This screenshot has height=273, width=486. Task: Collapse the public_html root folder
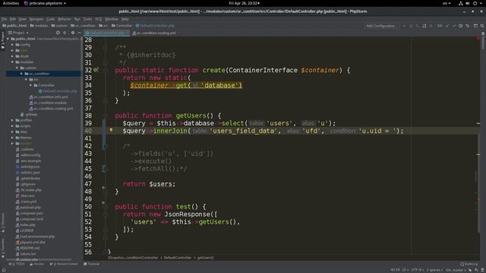point(8,39)
